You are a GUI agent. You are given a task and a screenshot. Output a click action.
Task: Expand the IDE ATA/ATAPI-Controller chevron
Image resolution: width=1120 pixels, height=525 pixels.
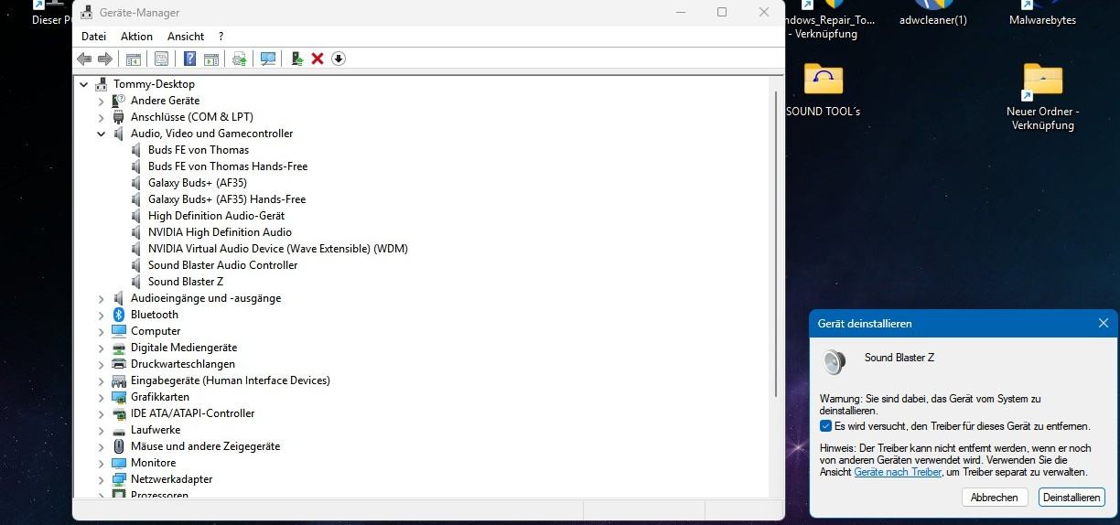[102, 413]
